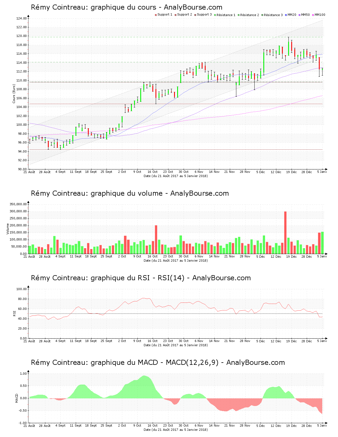338x437 pixels.
Task: Click '5 Janv' date on MACD chart axis
Action: coord(322,425)
